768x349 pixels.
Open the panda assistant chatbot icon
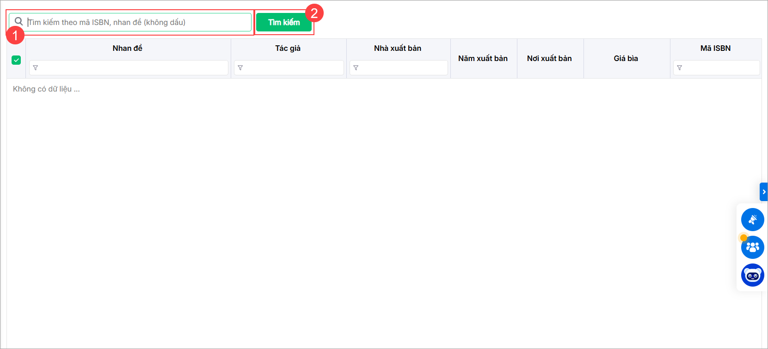[x=753, y=275]
